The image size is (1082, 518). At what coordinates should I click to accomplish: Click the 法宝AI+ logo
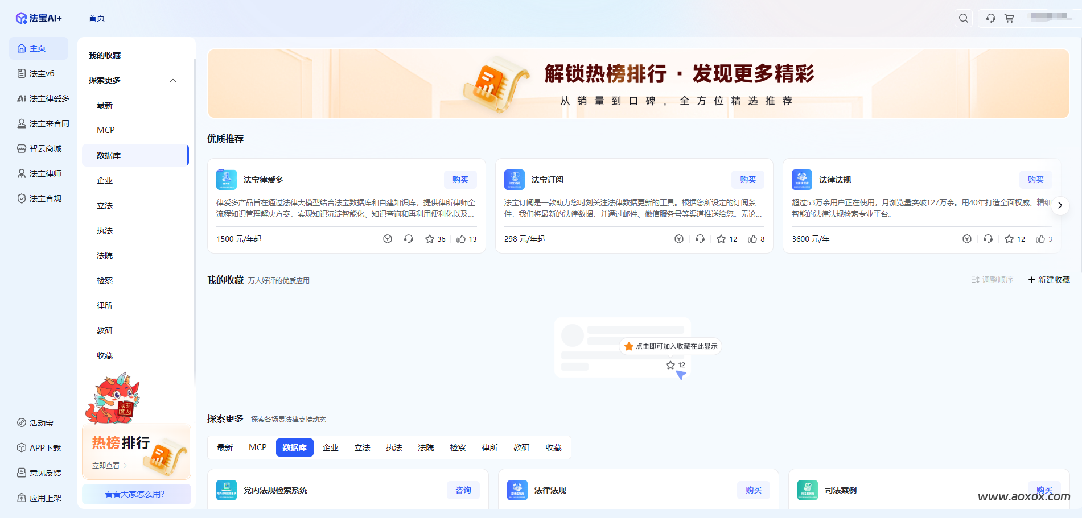(x=39, y=18)
